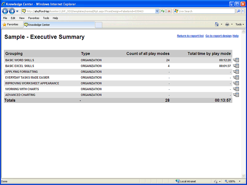Open detail icon for WORKING WITH CHARTS row
This screenshot has height=185, width=247.
coord(236,89)
